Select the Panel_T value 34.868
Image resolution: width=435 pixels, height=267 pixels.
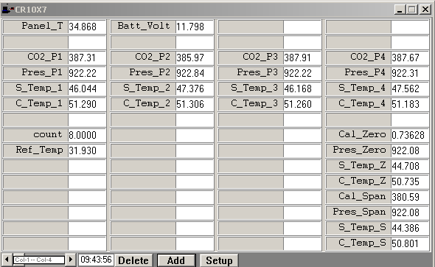(87, 27)
